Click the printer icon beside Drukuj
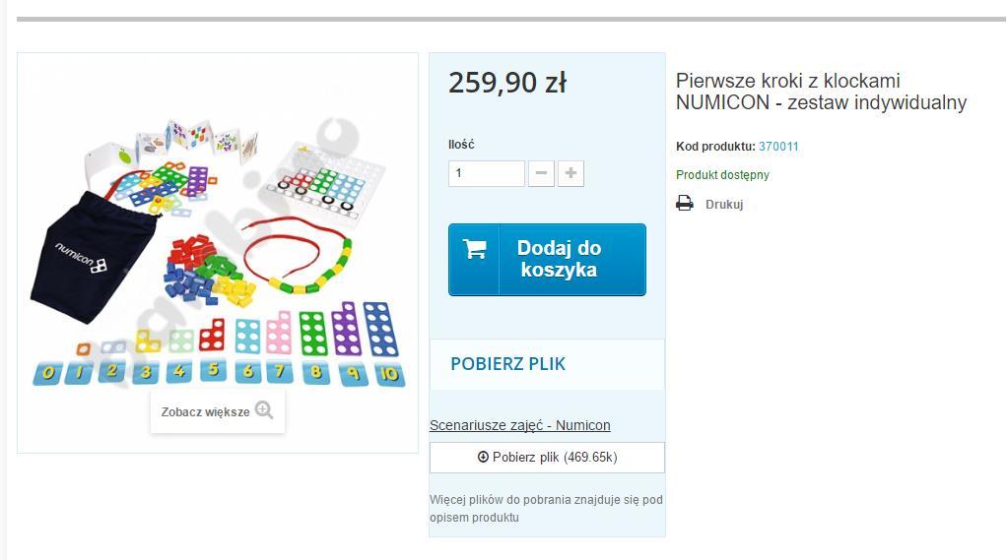The height and width of the screenshot is (560, 1007). [x=685, y=204]
